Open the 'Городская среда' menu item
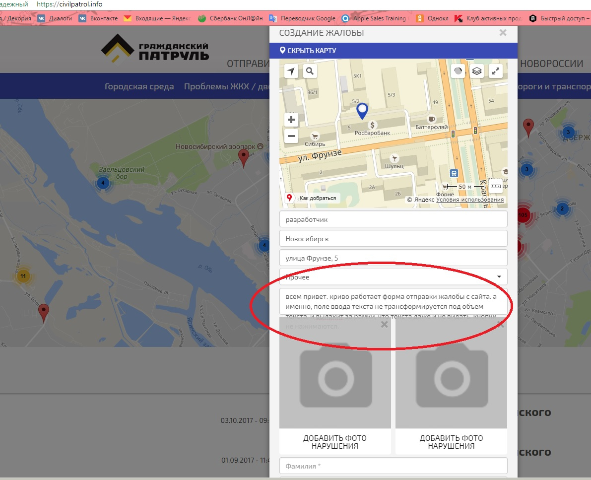Screen dimensions: 591x480 click(139, 86)
